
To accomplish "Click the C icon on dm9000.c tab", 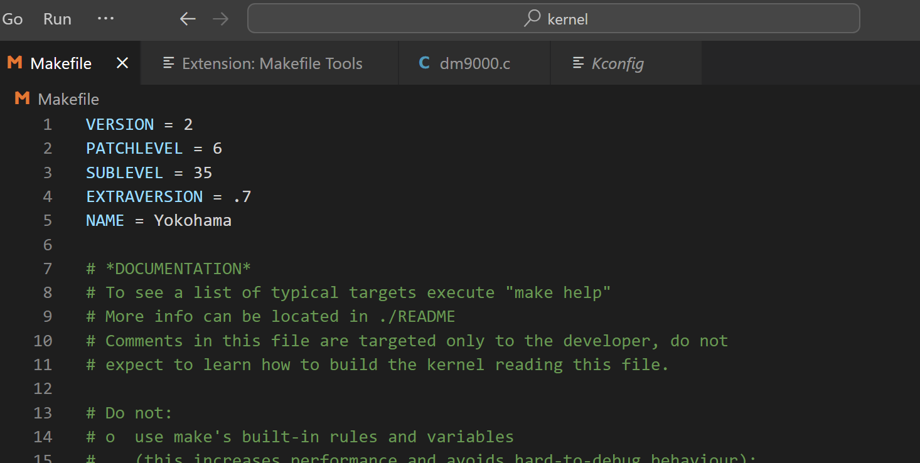I will pos(424,63).
